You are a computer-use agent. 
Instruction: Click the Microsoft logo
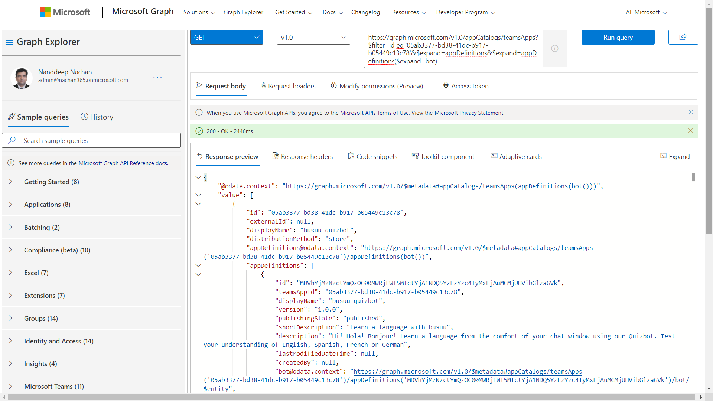coord(65,12)
